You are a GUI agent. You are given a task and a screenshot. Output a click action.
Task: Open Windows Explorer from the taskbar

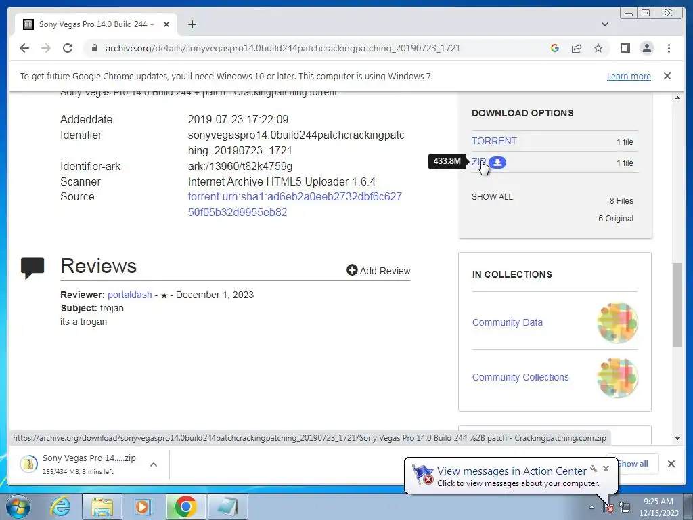[102, 506]
